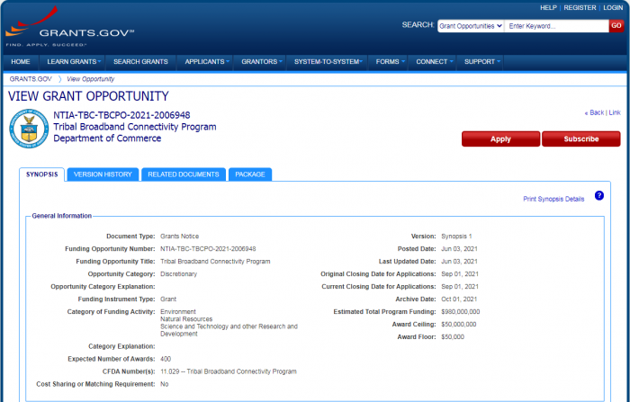Viewport: 630px width, 402px height.
Task: Click Print Synopsis Details link
Action: [553, 199]
